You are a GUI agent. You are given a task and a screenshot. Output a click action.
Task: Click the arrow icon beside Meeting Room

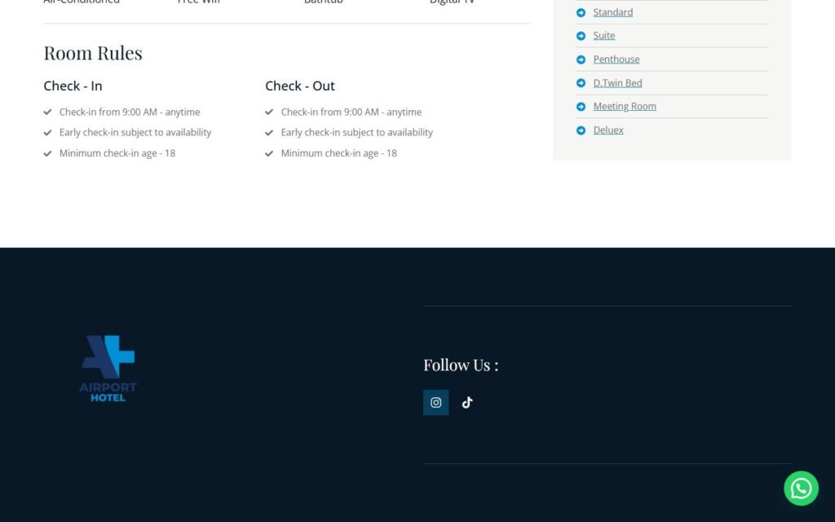click(x=581, y=107)
